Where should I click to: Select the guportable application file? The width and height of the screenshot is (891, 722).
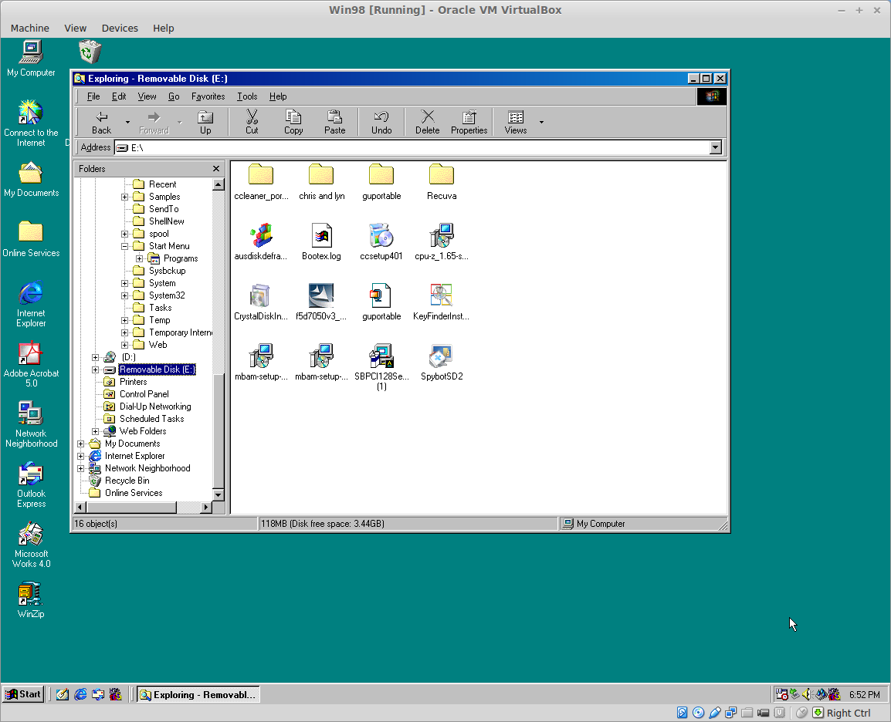pos(381,302)
